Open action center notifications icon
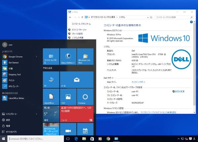This screenshot has height=142, width=198. coord(190,139)
